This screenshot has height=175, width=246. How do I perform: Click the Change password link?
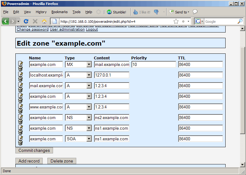click(x=33, y=29)
